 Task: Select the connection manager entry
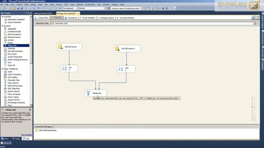(x=46, y=130)
